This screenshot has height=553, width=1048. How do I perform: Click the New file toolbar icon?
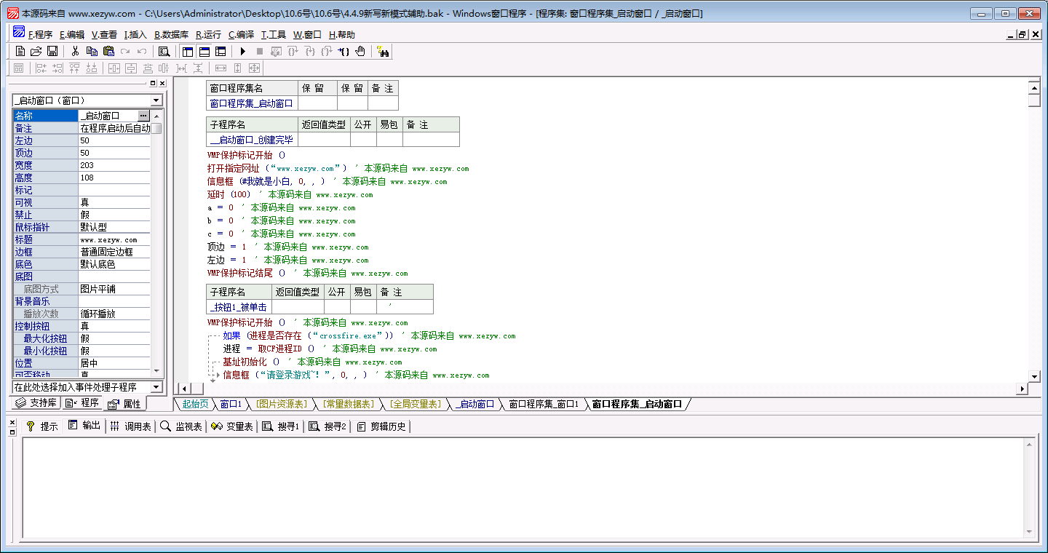(x=20, y=51)
